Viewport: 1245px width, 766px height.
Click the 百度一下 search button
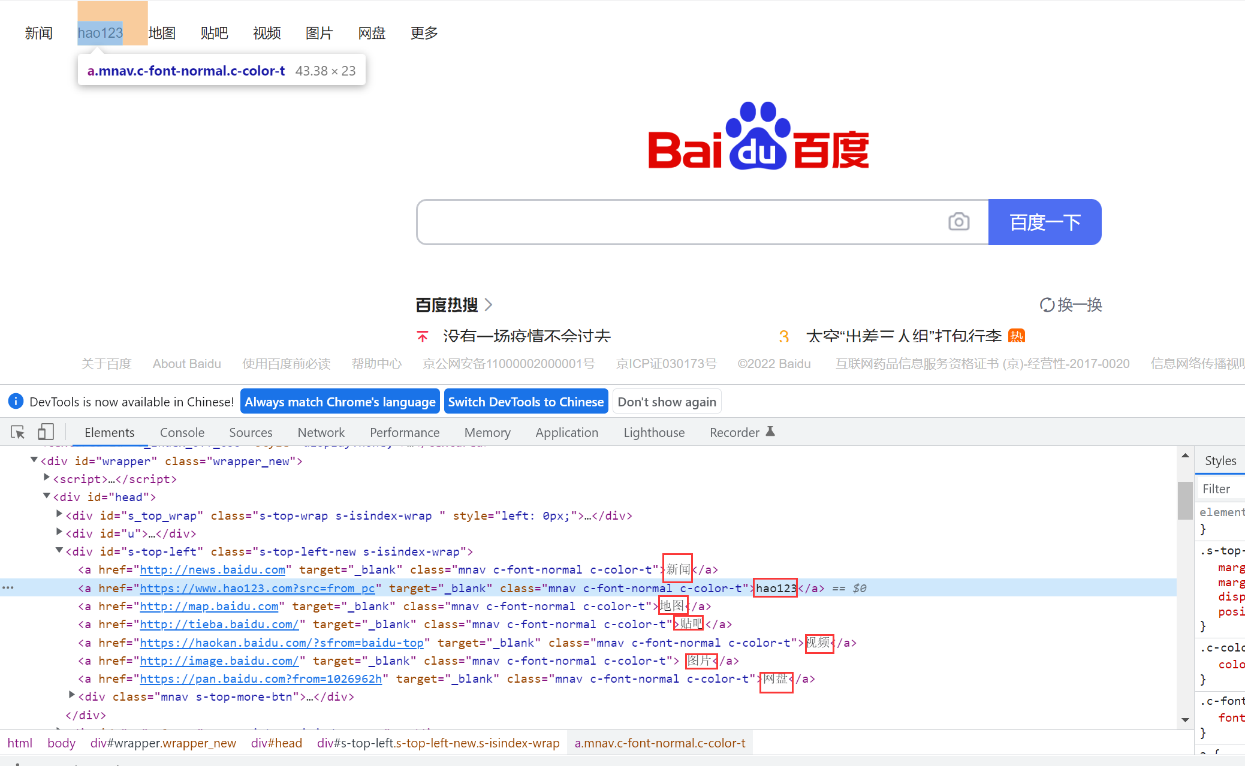[1045, 222]
